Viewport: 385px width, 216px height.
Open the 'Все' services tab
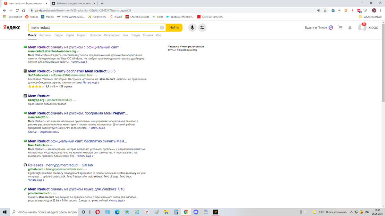pos(158,35)
